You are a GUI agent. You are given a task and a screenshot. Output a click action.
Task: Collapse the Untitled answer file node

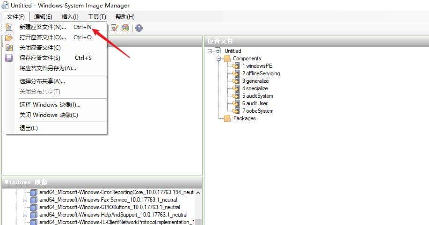[x=210, y=51]
